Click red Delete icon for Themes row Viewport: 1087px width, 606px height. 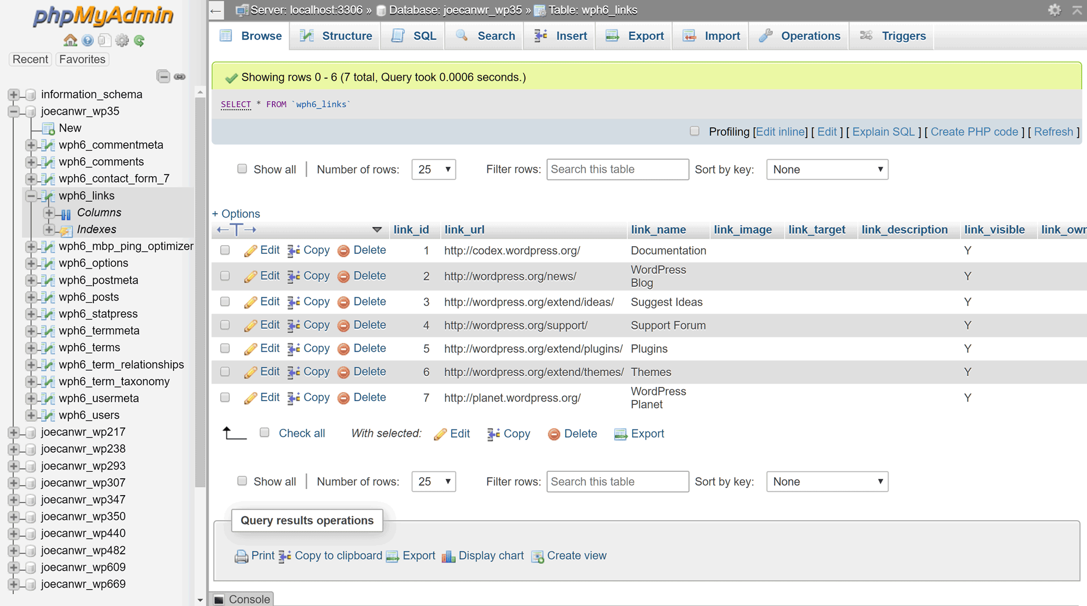point(343,372)
